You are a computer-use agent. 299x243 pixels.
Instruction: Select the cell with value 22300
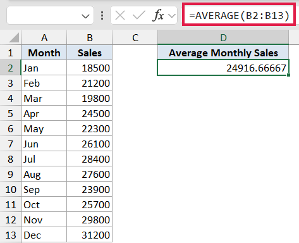[x=90, y=128]
